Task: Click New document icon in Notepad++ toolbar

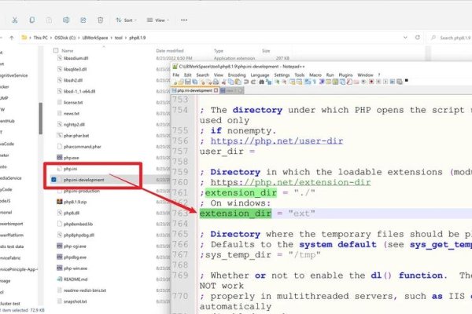Action: pos(175,82)
